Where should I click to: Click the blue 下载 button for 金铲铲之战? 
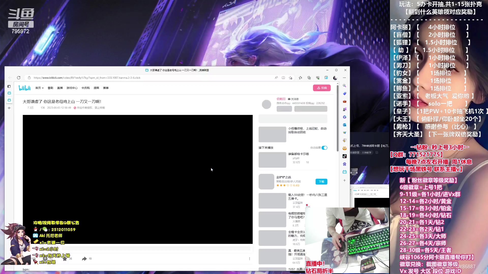coord(321,182)
